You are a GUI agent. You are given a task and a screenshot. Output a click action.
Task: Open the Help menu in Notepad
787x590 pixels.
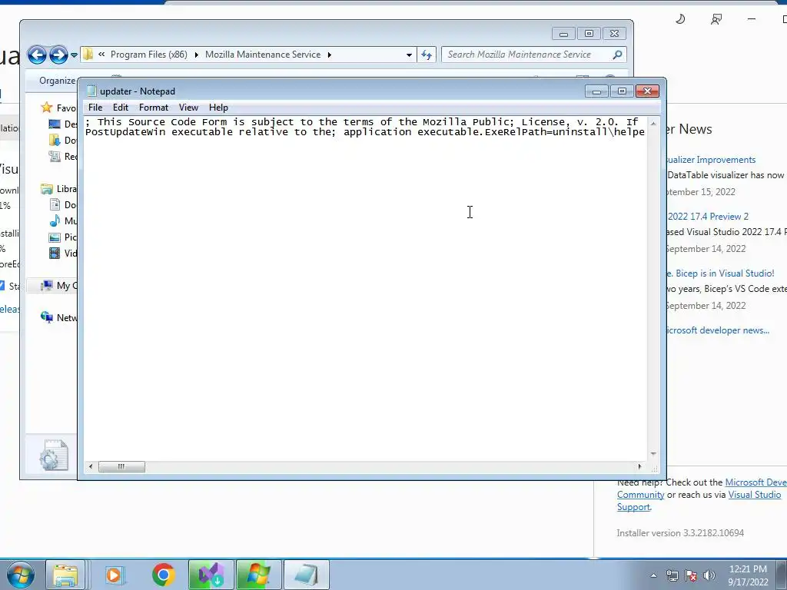(x=218, y=108)
